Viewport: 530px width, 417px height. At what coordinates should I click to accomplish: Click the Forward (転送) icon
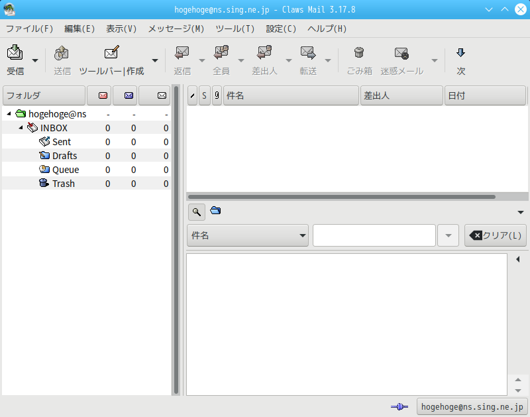pyautogui.click(x=308, y=53)
